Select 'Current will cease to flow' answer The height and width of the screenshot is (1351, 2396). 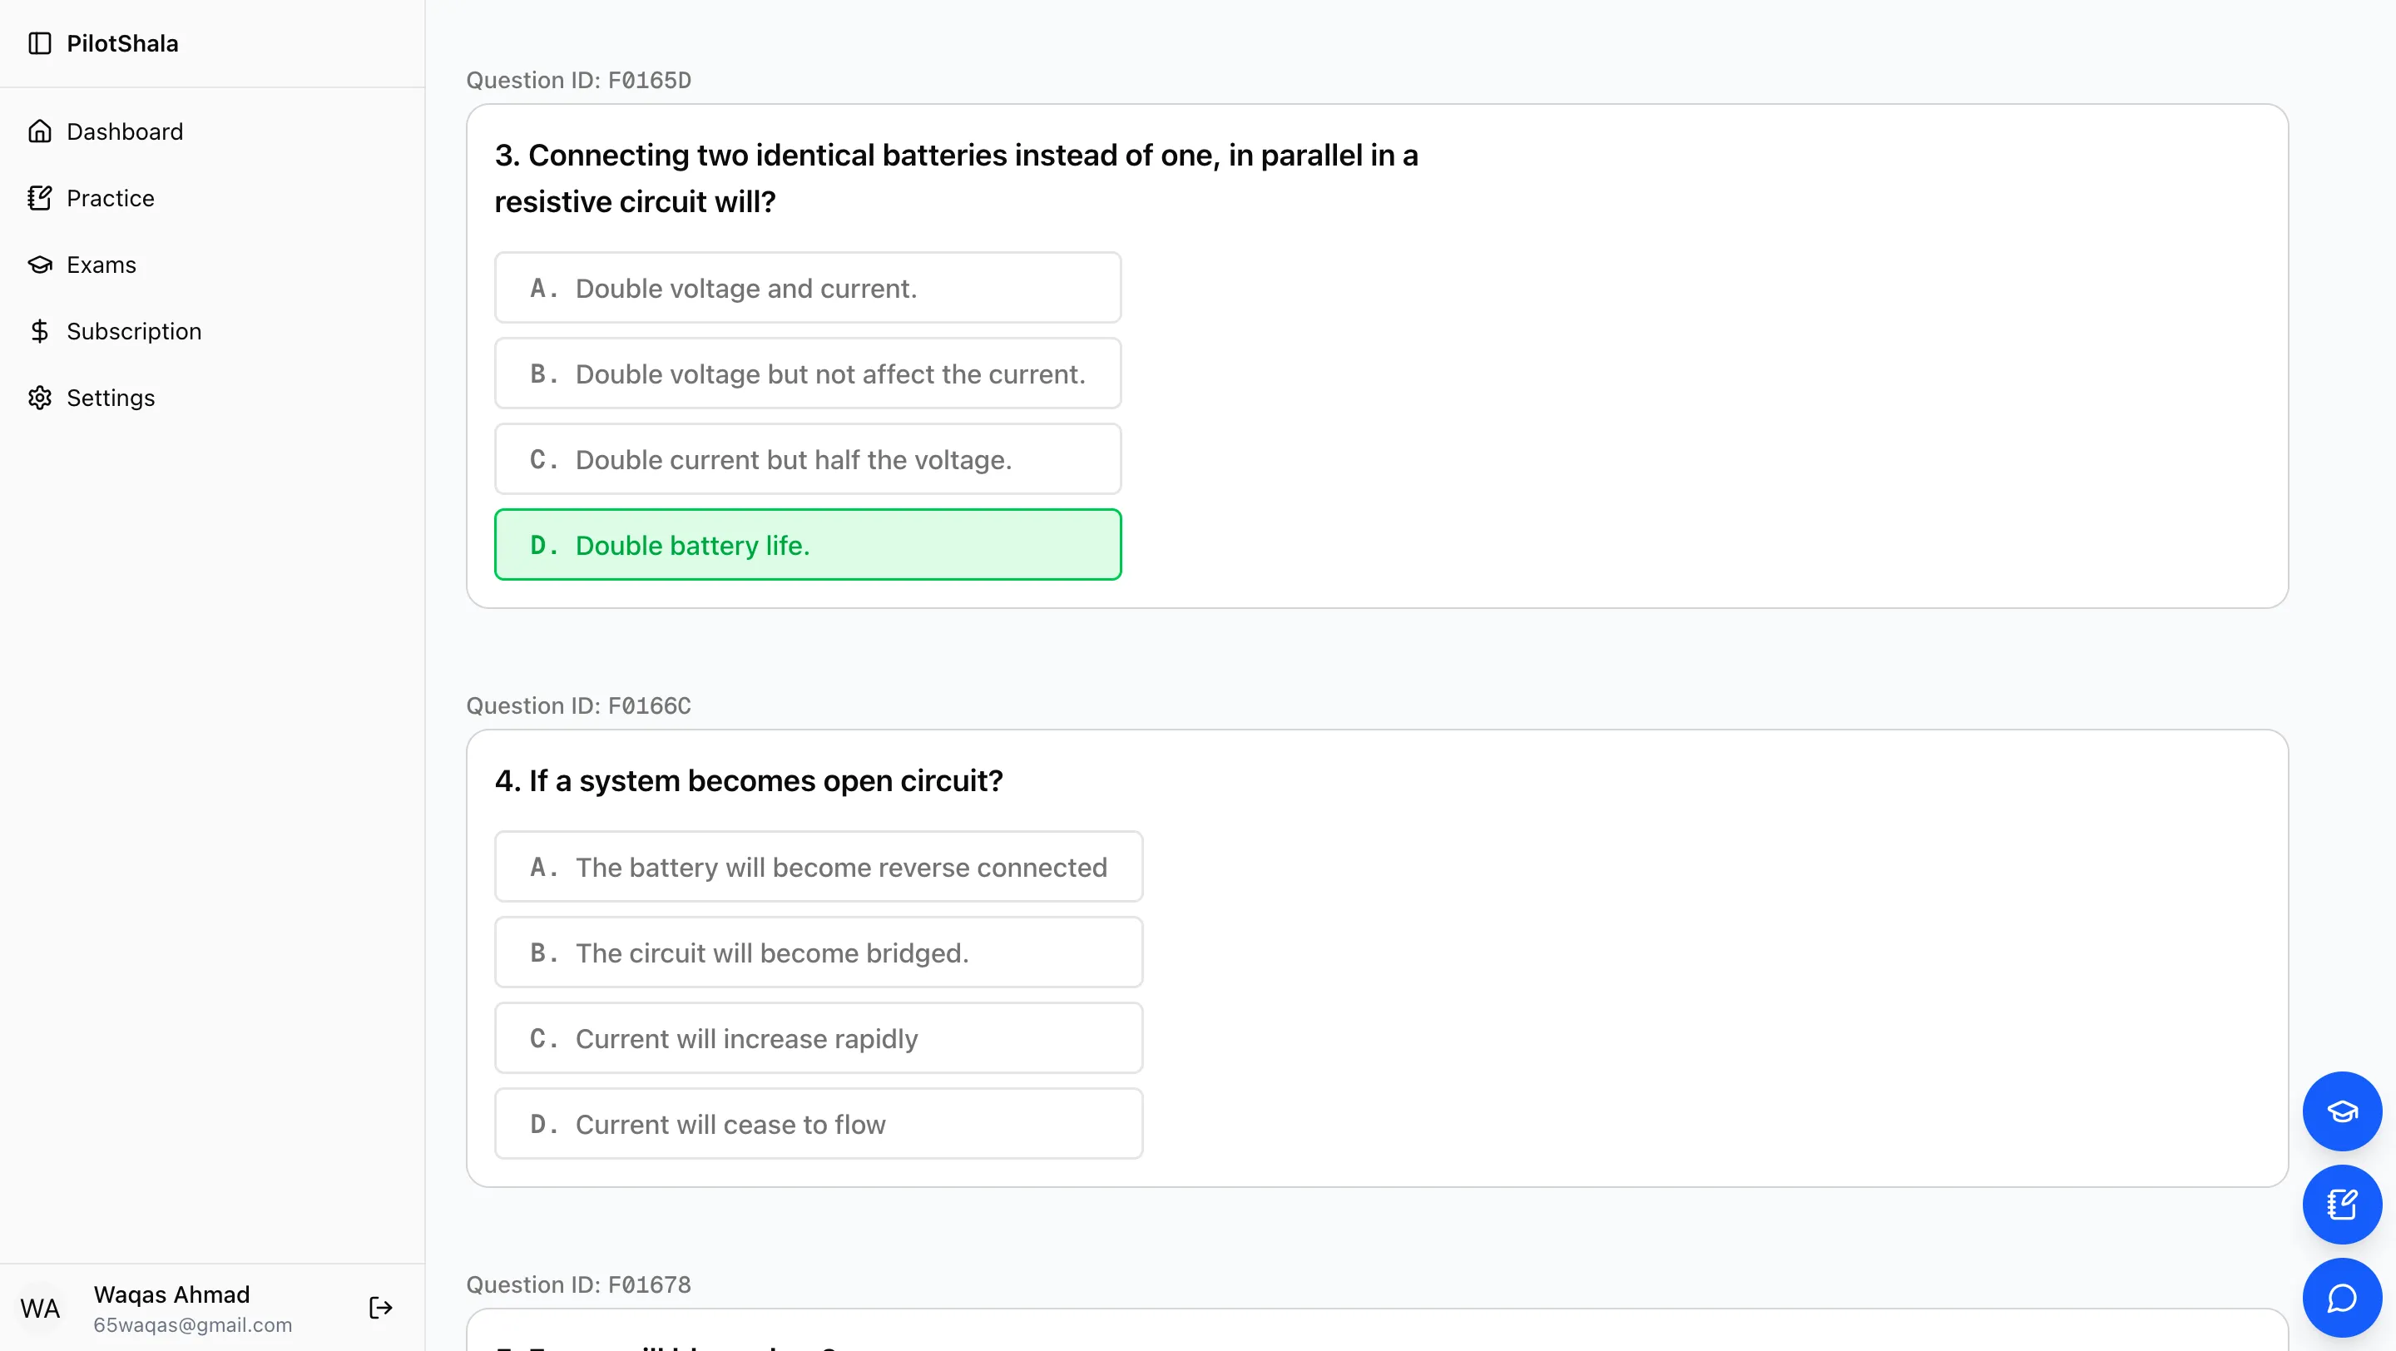819,1124
